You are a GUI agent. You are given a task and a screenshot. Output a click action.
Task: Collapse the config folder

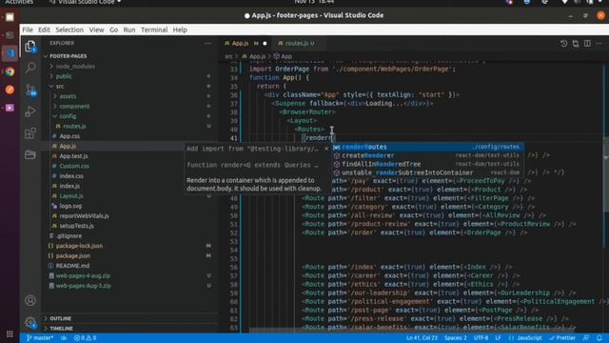(x=68, y=116)
